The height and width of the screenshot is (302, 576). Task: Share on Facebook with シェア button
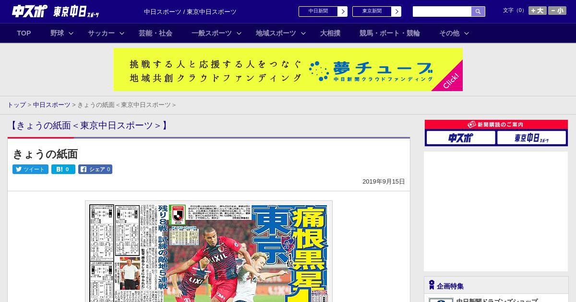(96, 169)
